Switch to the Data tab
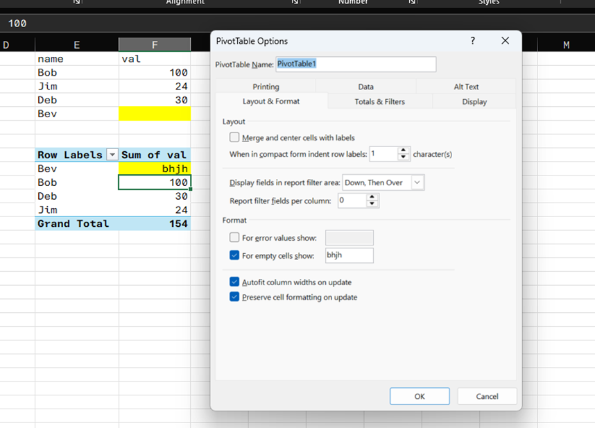The width and height of the screenshot is (595, 428). click(365, 87)
